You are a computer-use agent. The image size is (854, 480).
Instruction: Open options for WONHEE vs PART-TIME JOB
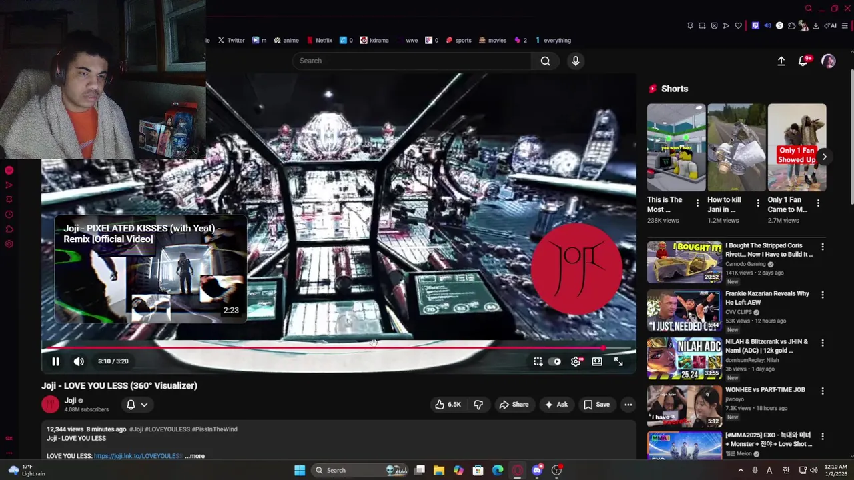coord(822,391)
